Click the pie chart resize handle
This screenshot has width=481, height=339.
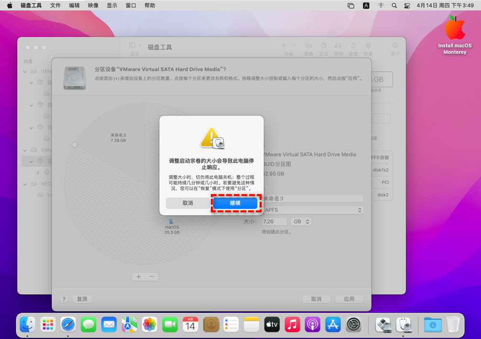click(x=75, y=145)
